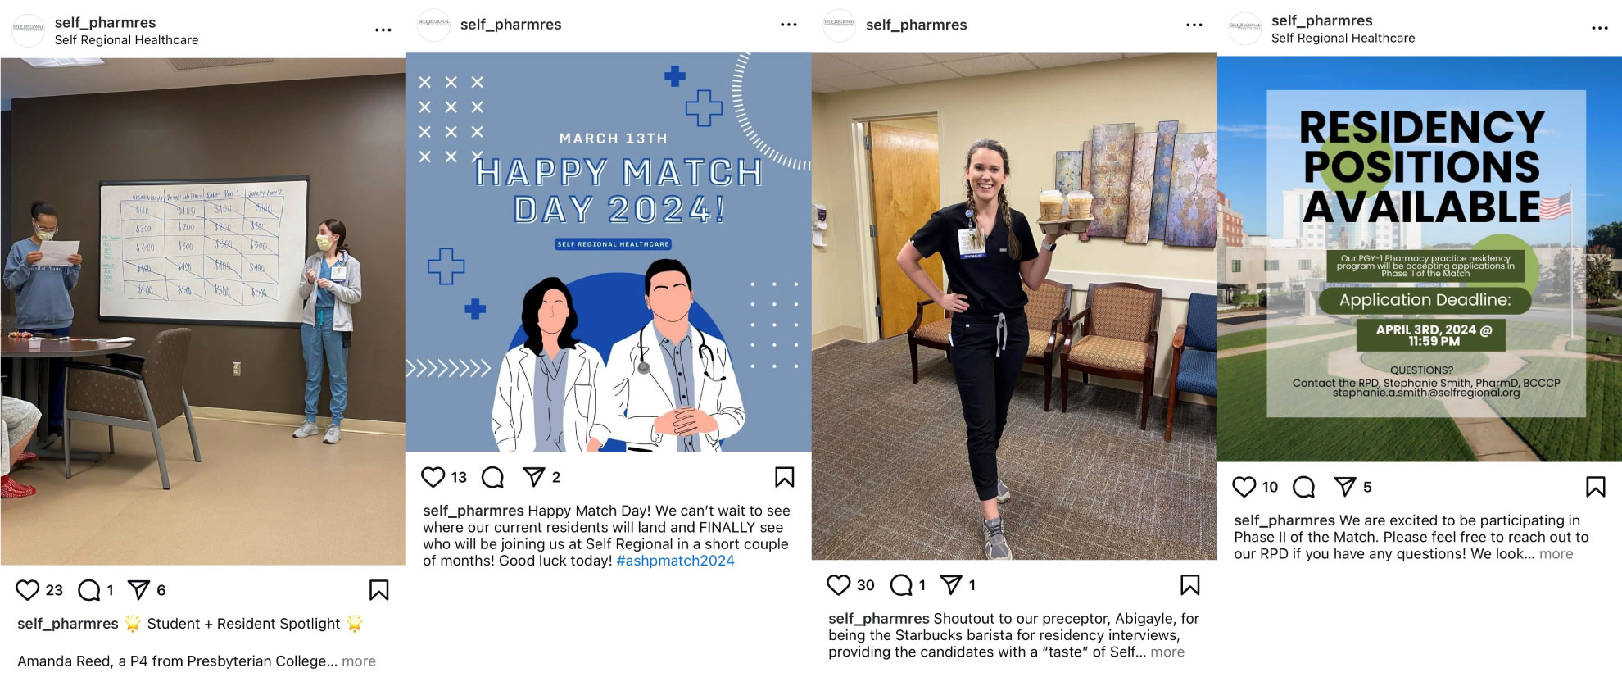This screenshot has width=1622, height=677.
Task: Open options menu on Spotlight post
Action: [x=383, y=30]
